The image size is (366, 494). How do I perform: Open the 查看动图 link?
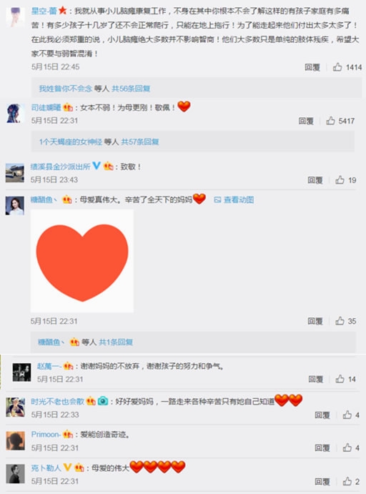[234, 199]
